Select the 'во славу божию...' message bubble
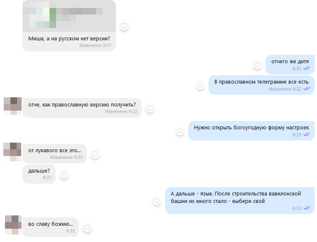The image size is (317, 242). coord(51,227)
